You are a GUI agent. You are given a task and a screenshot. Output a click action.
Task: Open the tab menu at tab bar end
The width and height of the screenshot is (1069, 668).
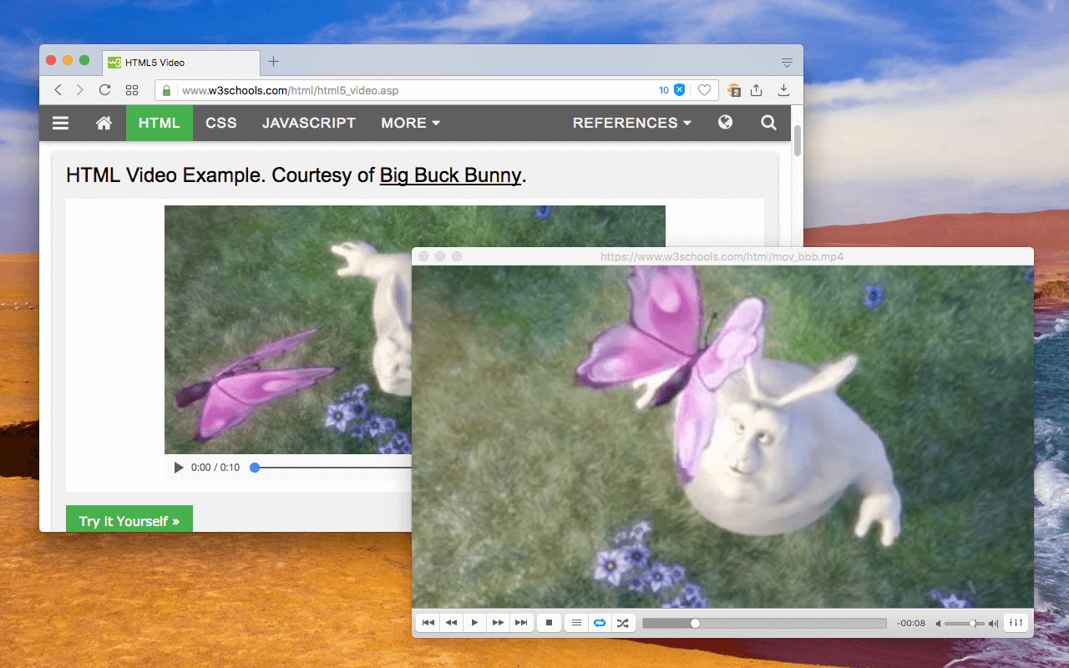(x=787, y=63)
